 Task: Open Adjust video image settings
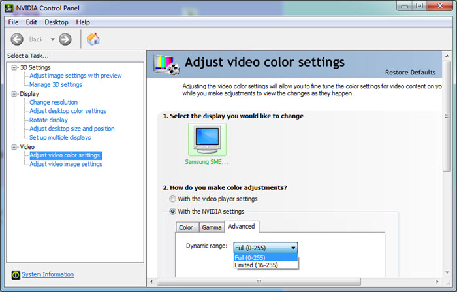[66, 164]
